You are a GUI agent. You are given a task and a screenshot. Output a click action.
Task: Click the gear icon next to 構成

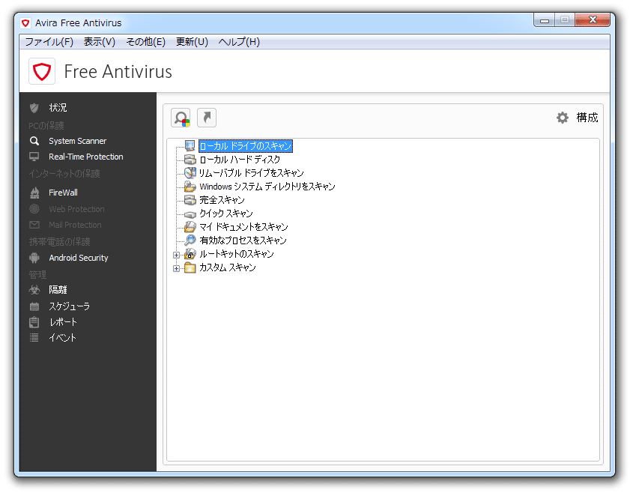point(562,118)
